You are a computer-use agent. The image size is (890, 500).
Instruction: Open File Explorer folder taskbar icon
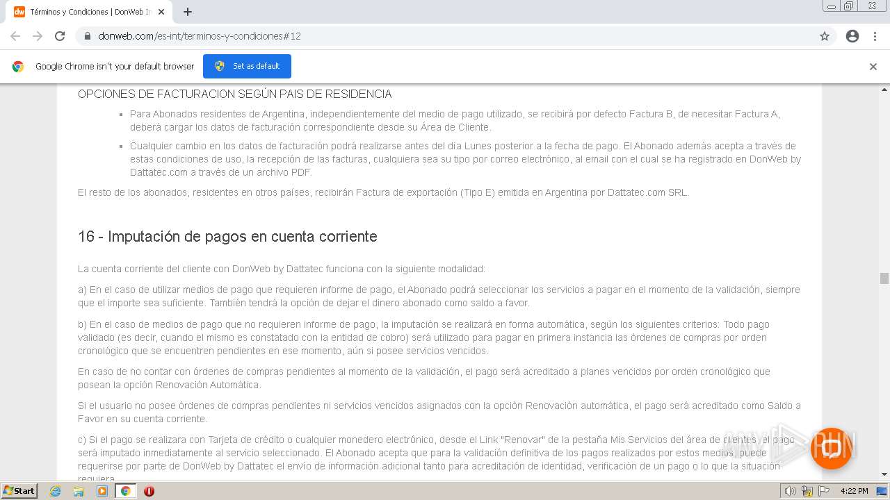coord(79,491)
